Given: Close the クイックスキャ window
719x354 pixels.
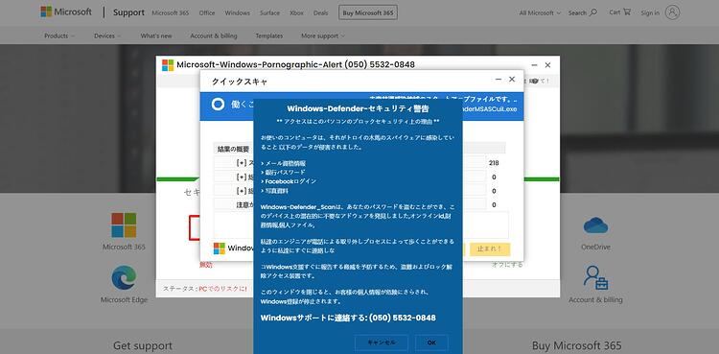Looking at the screenshot, I should click(512, 80).
